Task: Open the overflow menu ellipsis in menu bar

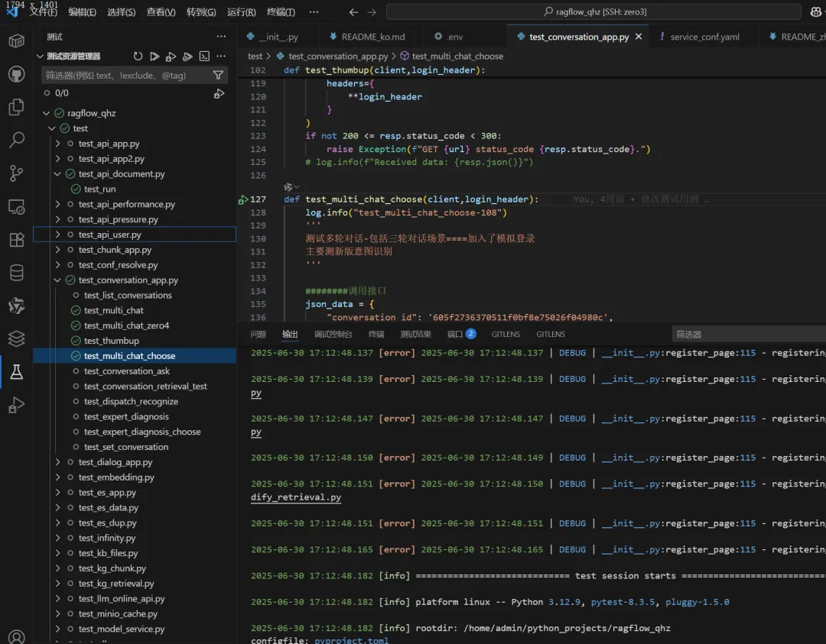Action: pos(314,11)
